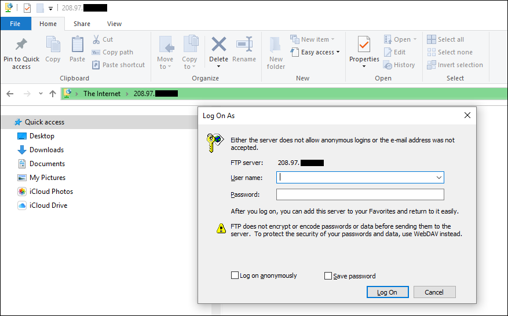This screenshot has height=316, width=508.
Task: Click the New folder icon
Action: tap(276, 45)
